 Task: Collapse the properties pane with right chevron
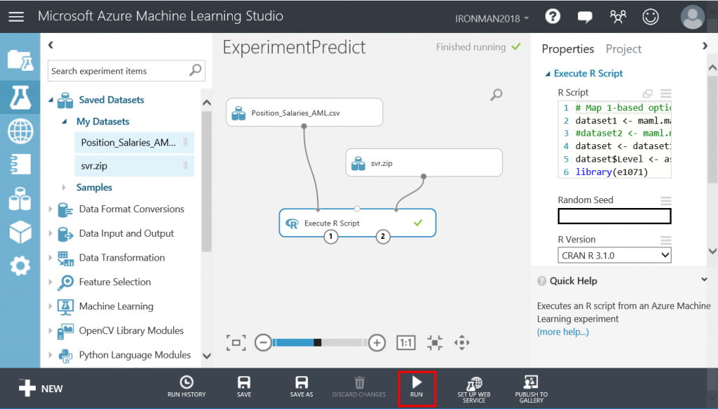(705, 46)
